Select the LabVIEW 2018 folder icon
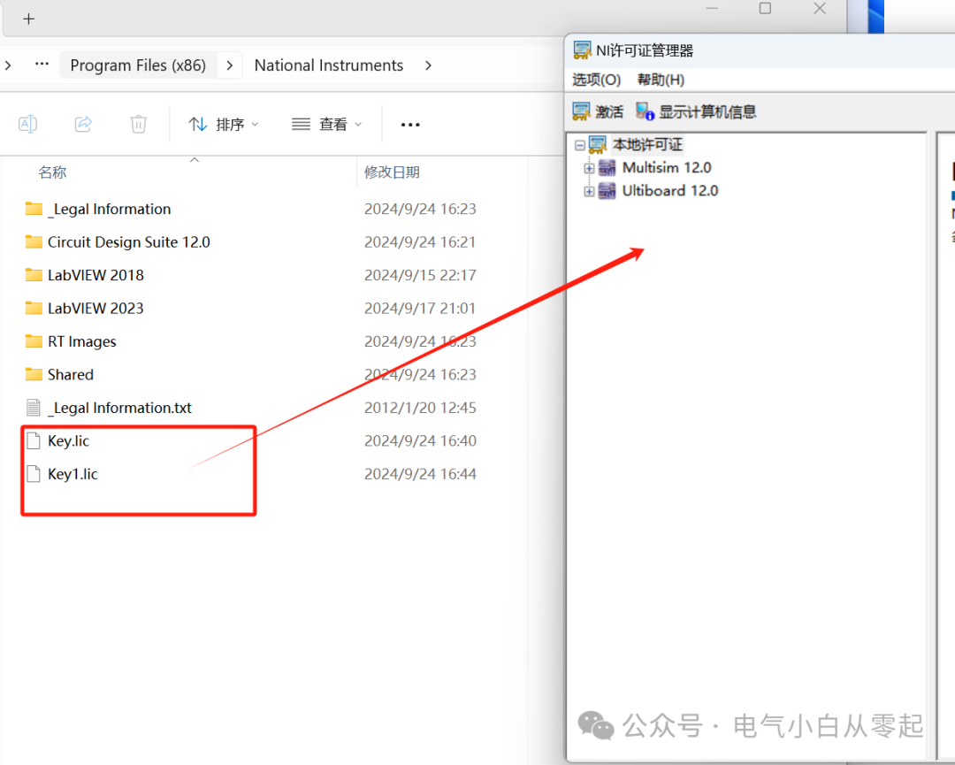Screen dimensions: 955x765 coord(34,275)
